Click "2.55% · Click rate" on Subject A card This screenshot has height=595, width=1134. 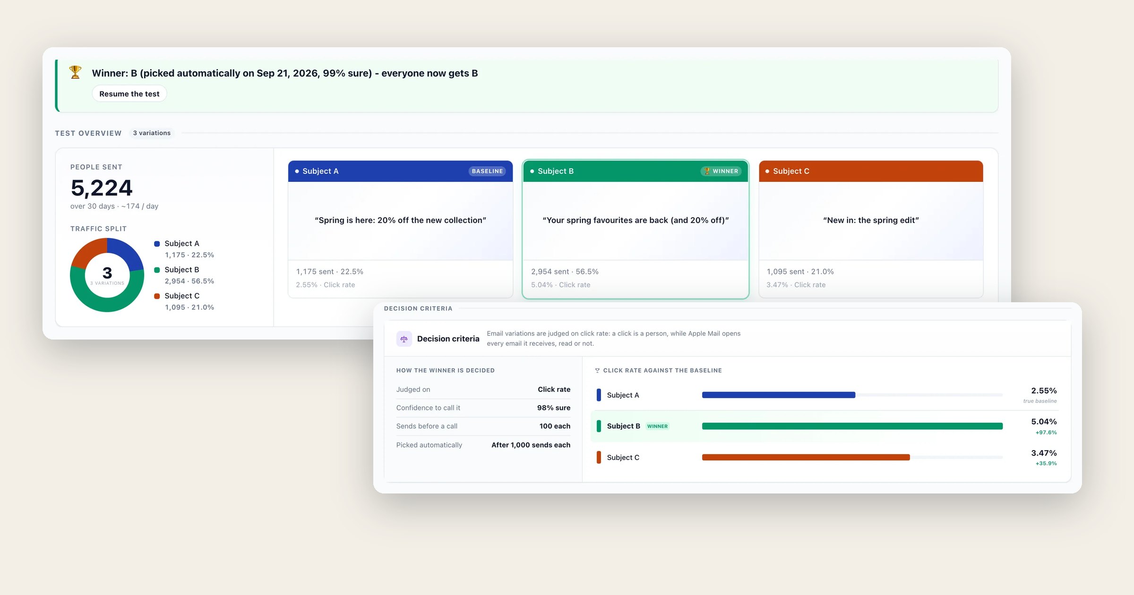(325, 285)
